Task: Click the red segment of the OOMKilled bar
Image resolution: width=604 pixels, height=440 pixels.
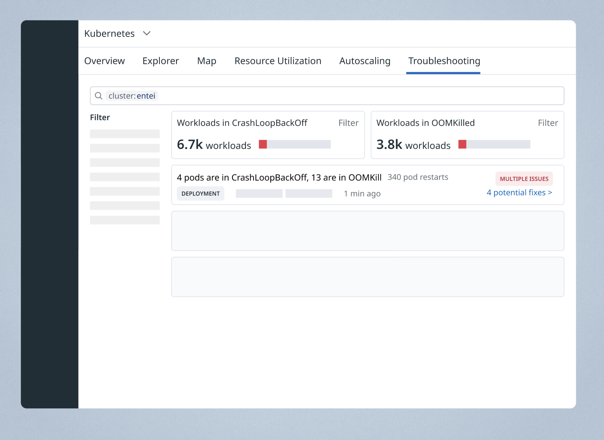Action: [462, 144]
